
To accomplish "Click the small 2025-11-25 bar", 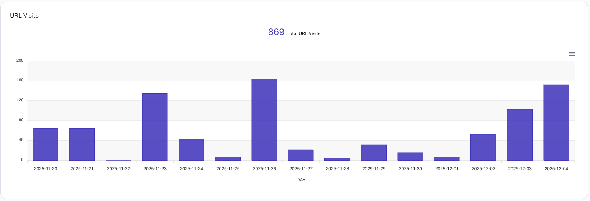I will coord(228,158).
